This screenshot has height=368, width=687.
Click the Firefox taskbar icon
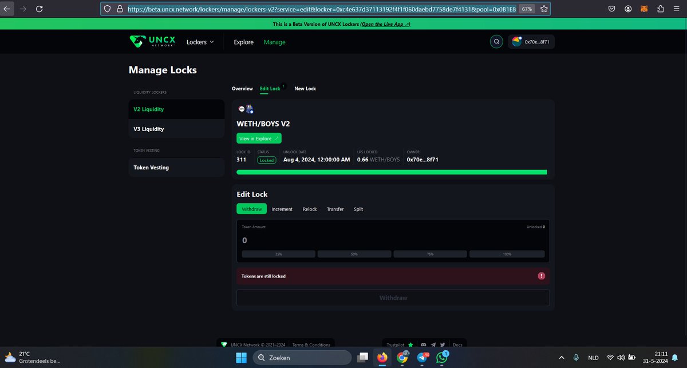[382, 358]
